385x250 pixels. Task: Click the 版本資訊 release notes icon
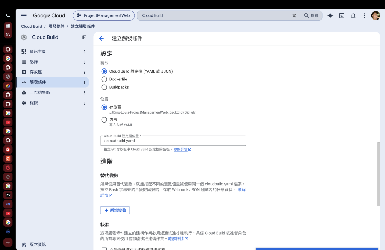(x=24, y=245)
